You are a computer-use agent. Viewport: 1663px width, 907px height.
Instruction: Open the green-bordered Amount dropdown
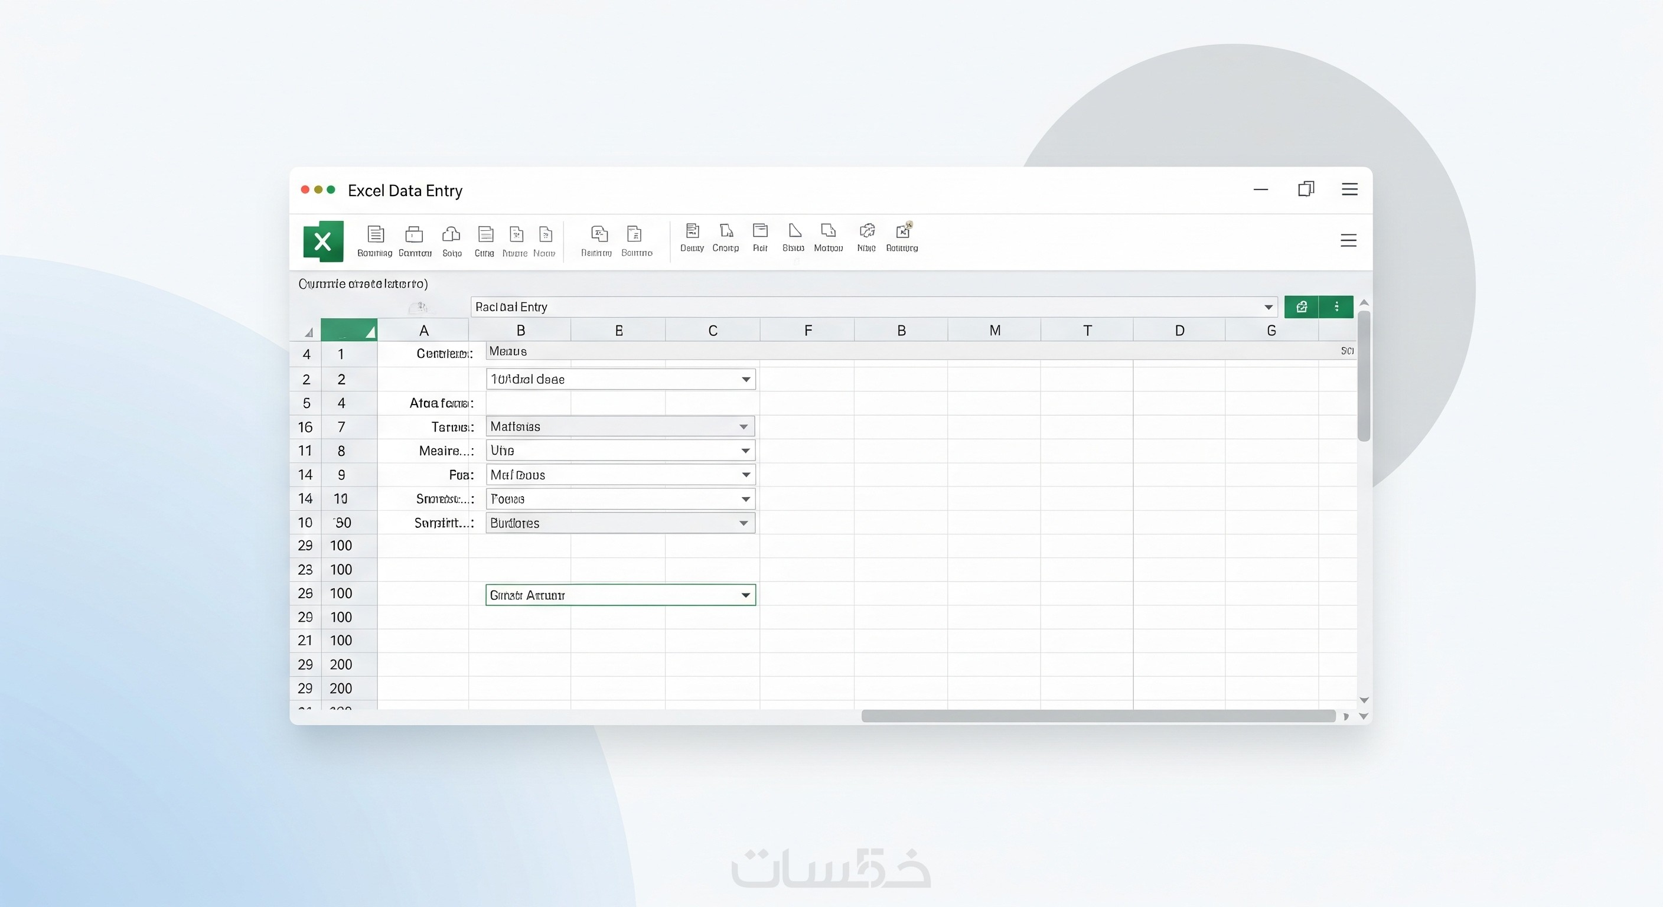(745, 595)
